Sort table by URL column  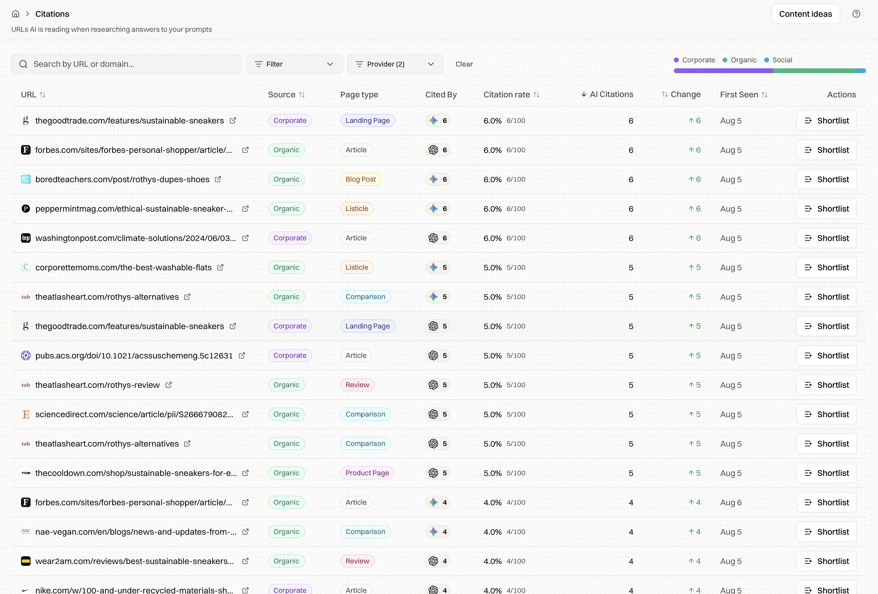(x=33, y=95)
